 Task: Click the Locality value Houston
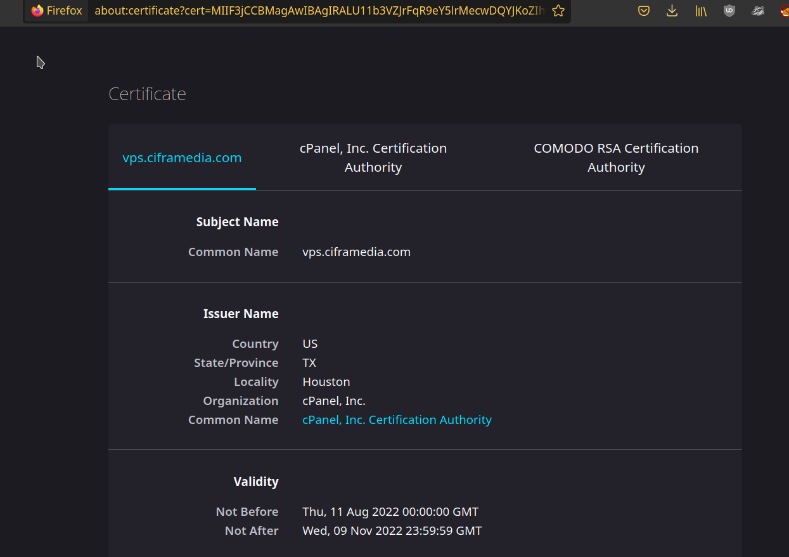(x=326, y=382)
